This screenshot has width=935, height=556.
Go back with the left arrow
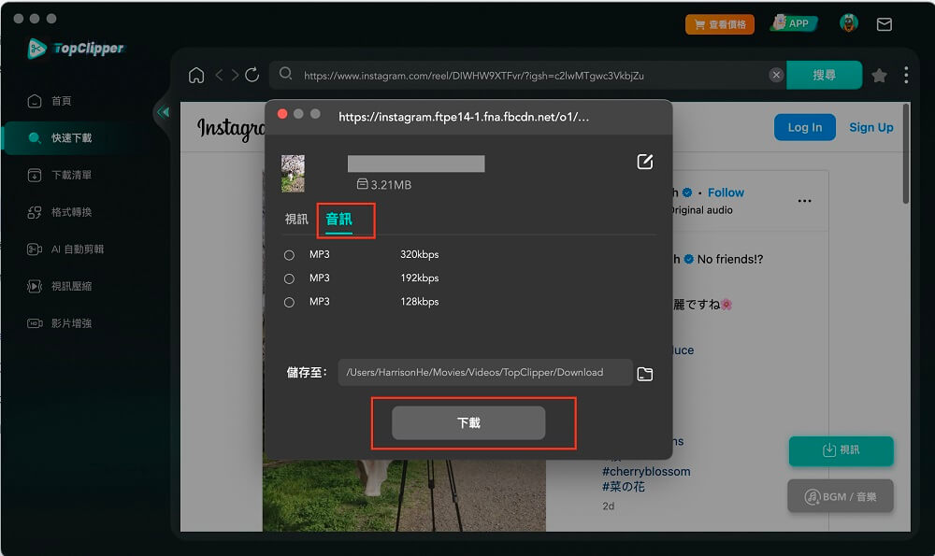tap(220, 75)
